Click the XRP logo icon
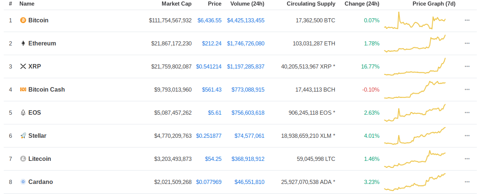Viewport: 491px width, 194px height. click(23, 66)
